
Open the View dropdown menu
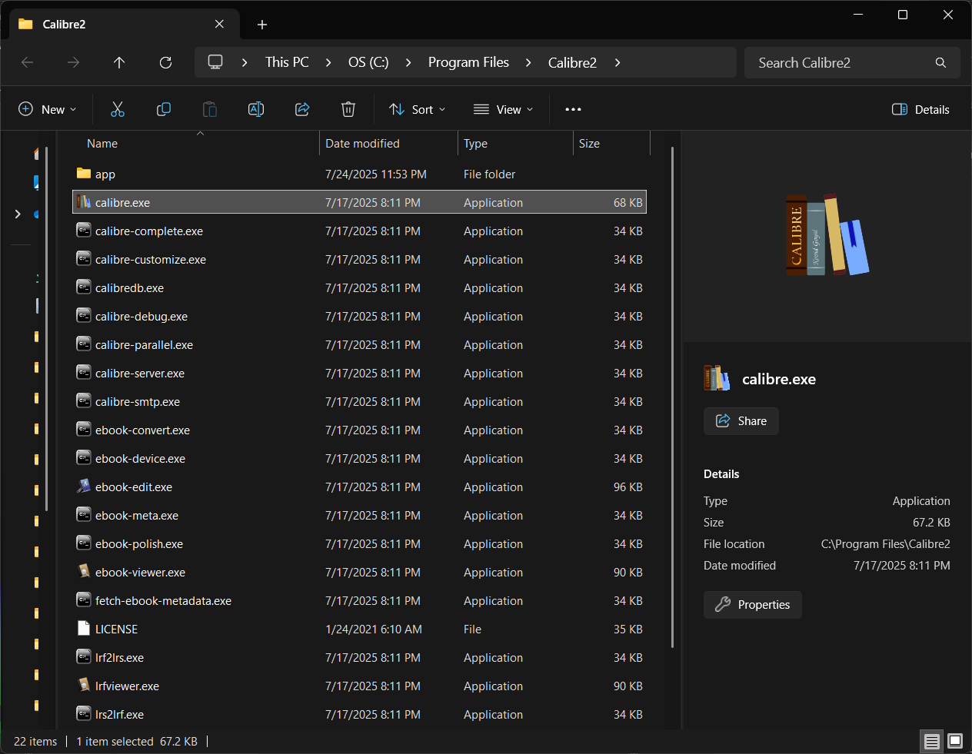click(504, 109)
